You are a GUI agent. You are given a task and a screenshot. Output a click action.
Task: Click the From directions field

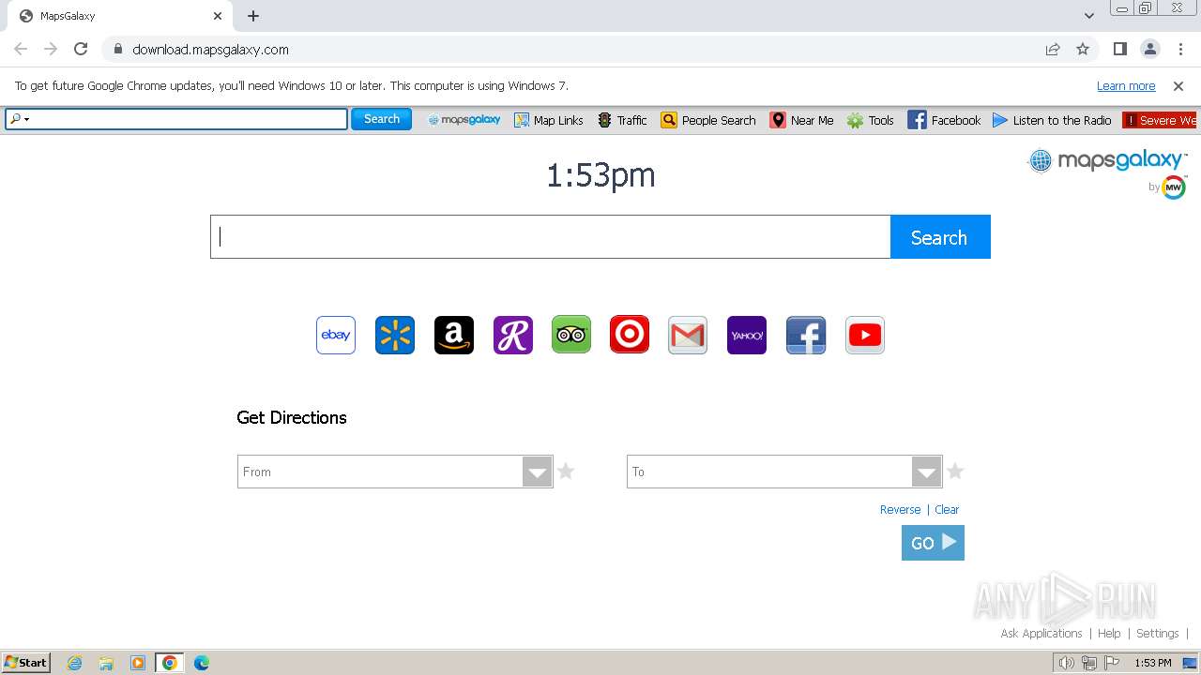coord(380,472)
